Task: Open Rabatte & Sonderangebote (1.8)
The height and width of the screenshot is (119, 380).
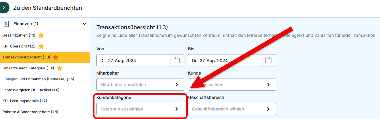Action: [30, 112]
